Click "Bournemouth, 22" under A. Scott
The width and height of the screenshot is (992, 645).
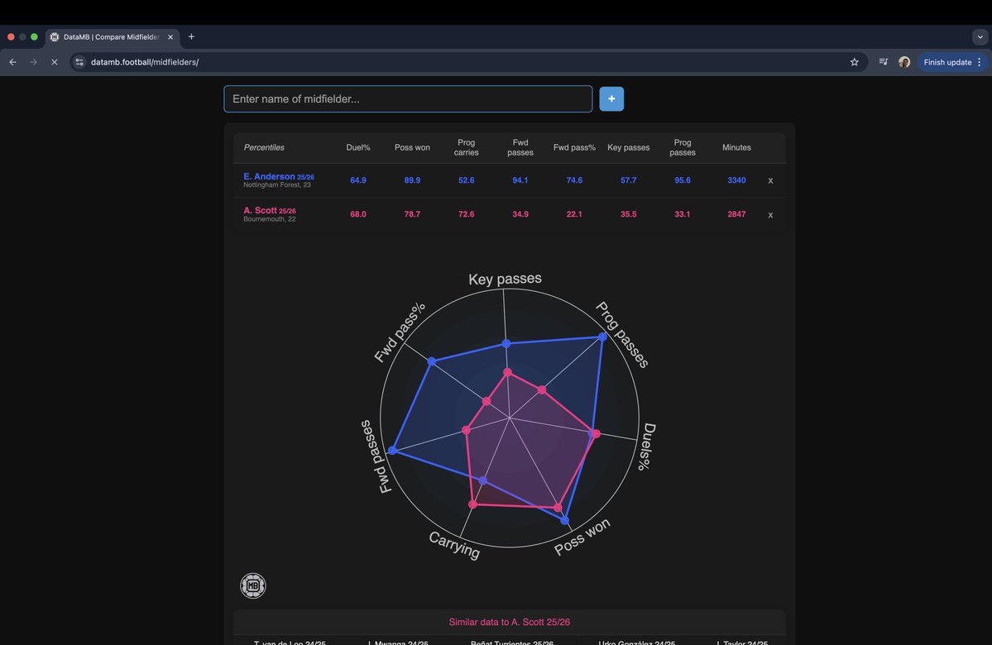[270, 219]
